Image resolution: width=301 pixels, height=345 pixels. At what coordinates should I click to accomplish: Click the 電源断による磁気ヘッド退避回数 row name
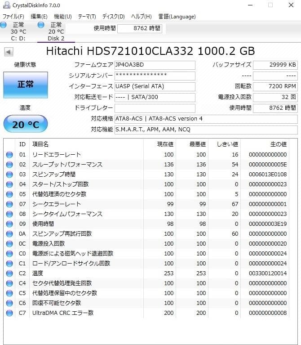point(73,254)
